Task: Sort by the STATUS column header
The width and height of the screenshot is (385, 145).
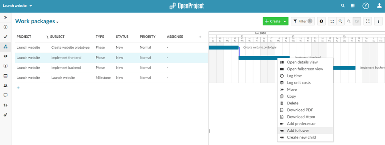Action: click(122, 37)
